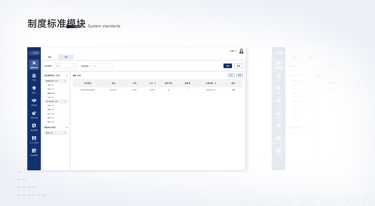This screenshot has height=206, width=375.
Task: Click file name EMAASDK895 cell
Action: [x=88, y=90]
